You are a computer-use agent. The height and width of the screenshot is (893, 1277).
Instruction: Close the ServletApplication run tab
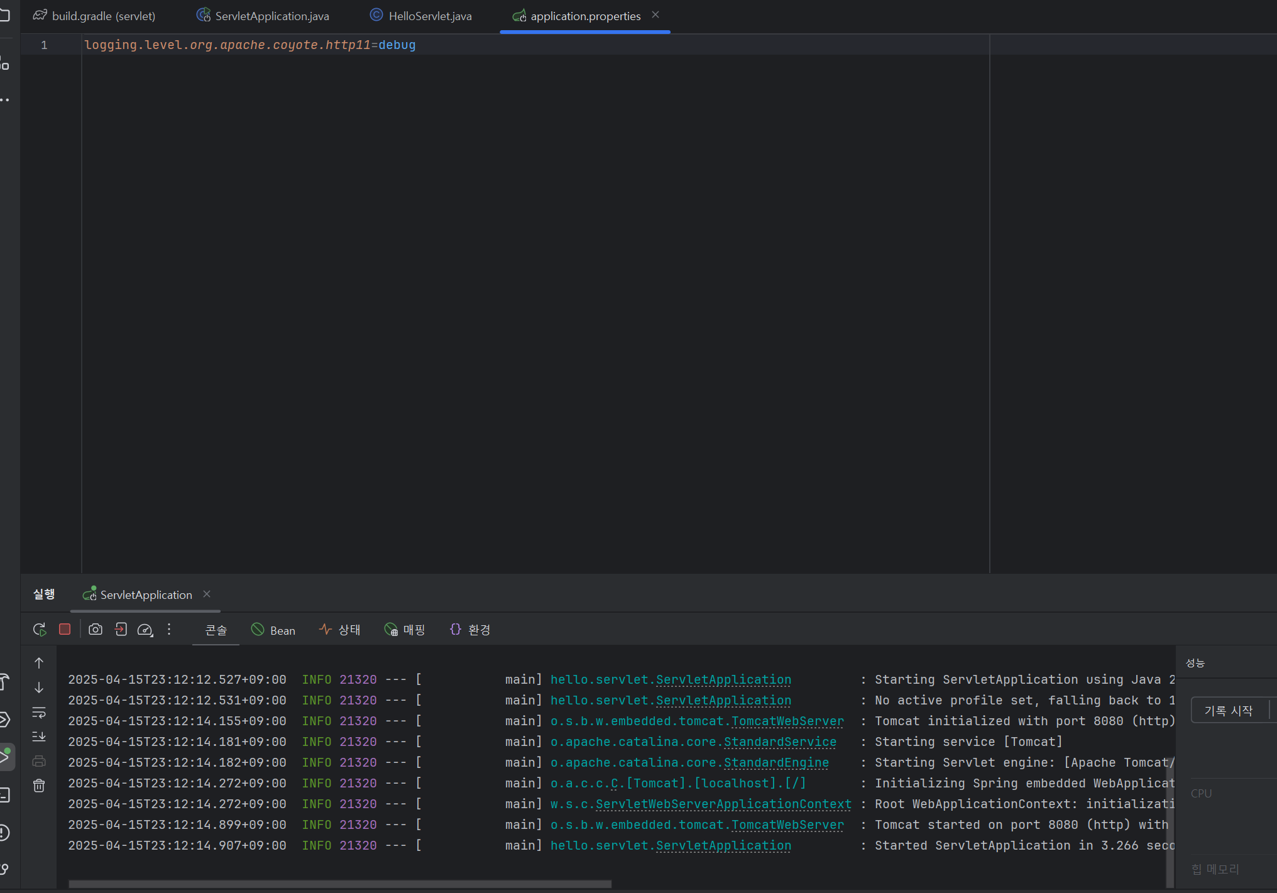pyautogui.click(x=207, y=594)
